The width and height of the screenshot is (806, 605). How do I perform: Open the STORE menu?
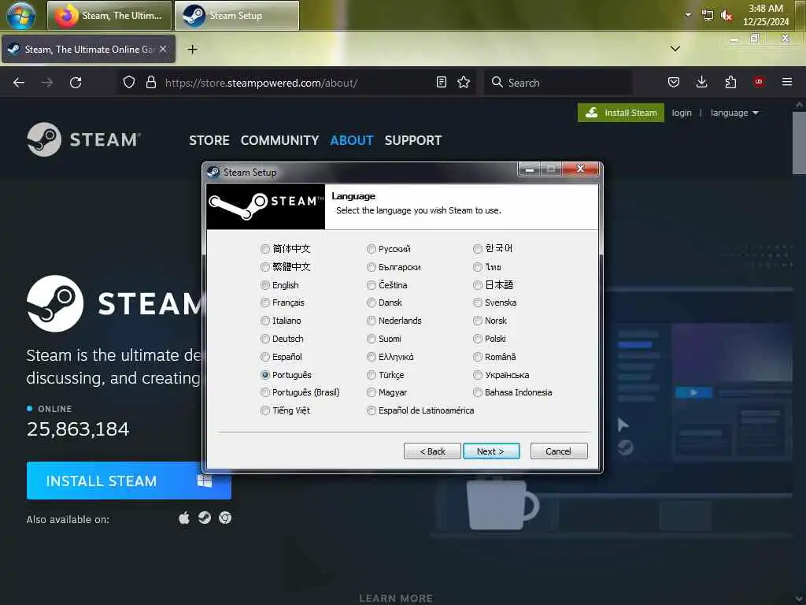209,140
